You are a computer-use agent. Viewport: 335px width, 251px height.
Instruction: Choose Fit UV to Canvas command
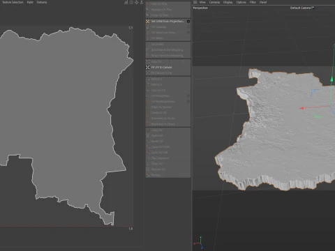(x=167, y=67)
